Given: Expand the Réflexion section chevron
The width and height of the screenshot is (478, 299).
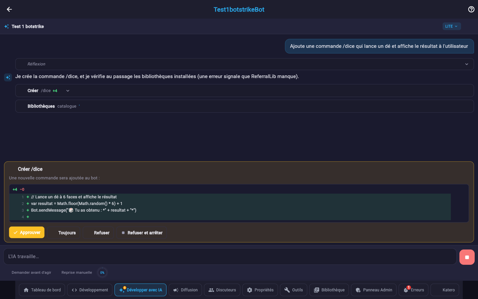Looking at the screenshot, I should click(x=467, y=64).
